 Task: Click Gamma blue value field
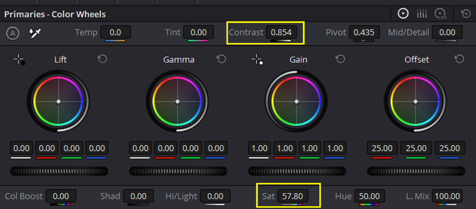(216, 148)
